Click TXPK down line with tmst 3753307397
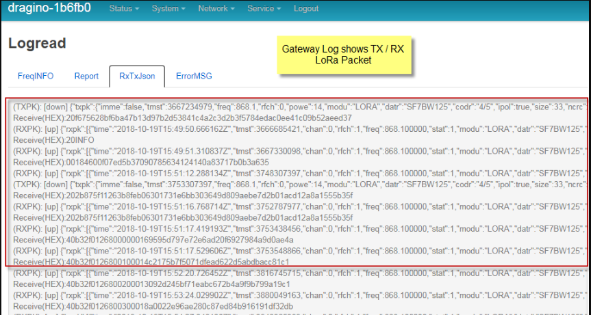Screen dimensions: 591x315 300,184
